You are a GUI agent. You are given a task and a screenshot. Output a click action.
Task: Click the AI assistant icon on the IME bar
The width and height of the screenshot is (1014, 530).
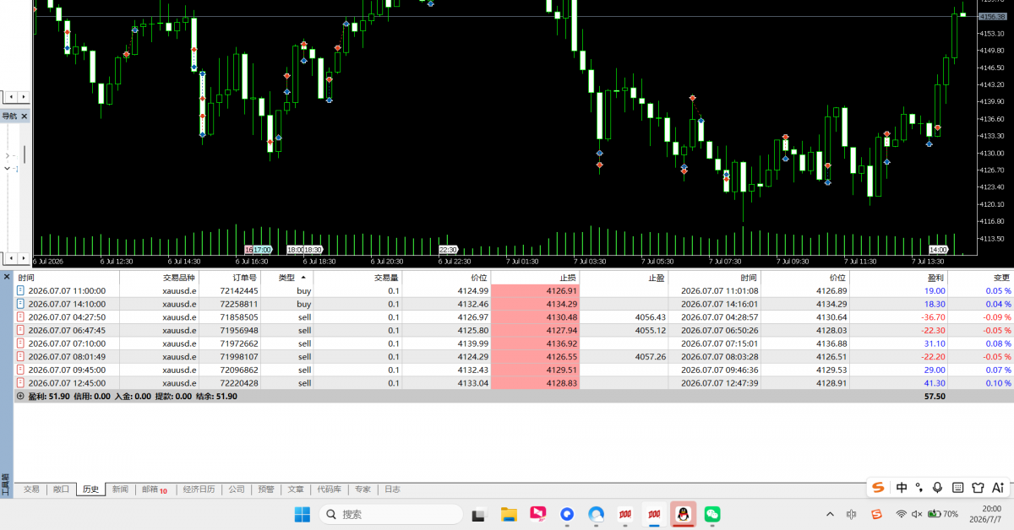(x=998, y=487)
